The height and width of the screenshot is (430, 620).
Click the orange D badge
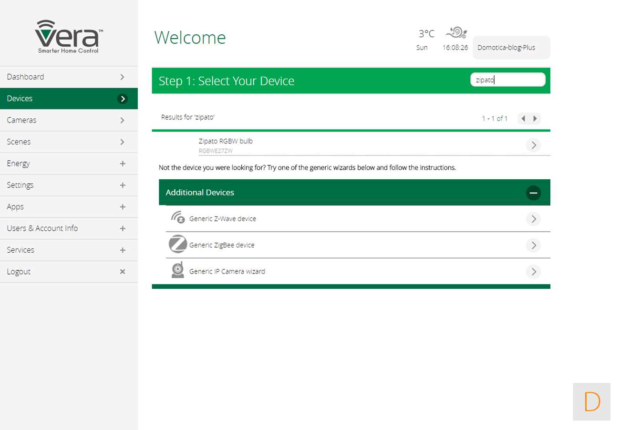pyautogui.click(x=591, y=401)
